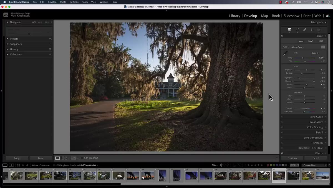
Task: Click the Shadows slider handle
Action: pos(314,81)
